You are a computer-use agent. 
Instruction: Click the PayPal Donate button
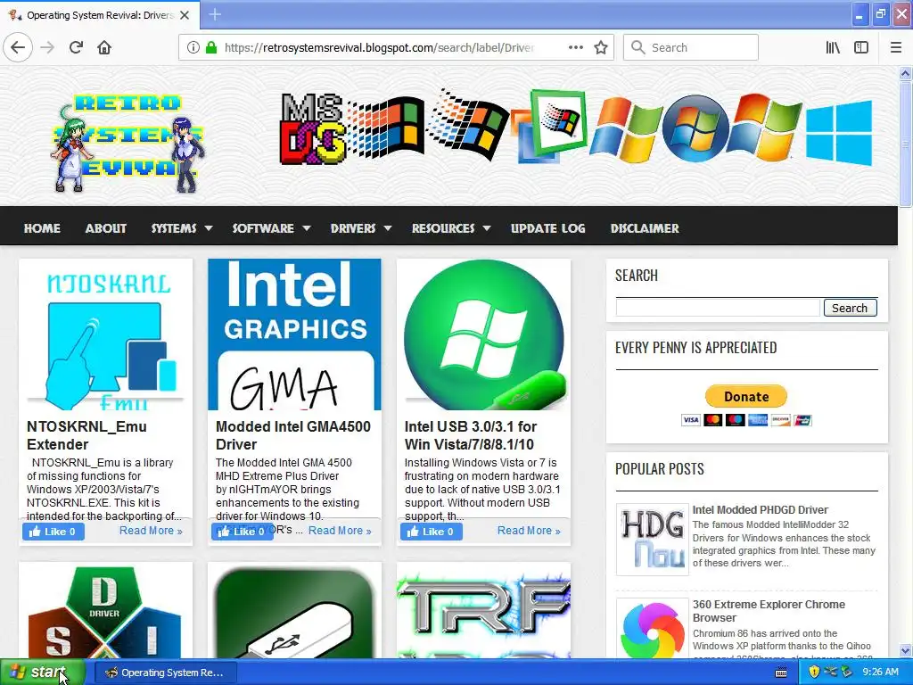pos(746,397)
